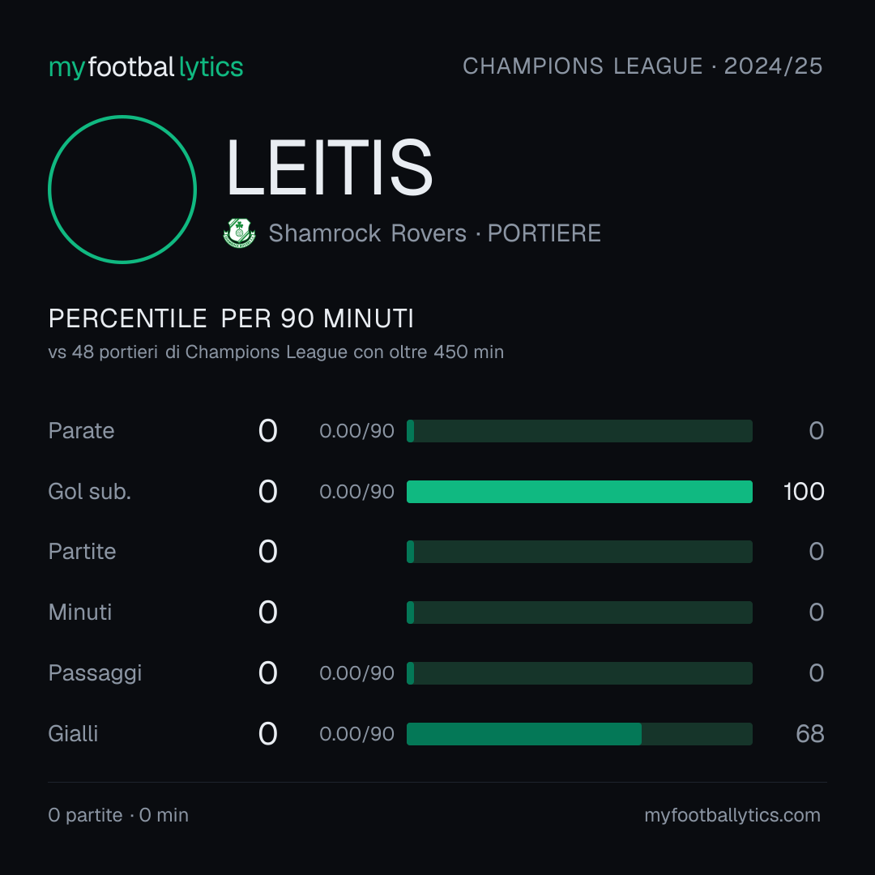Click the Parate 0.00/90 rate value

point(356,431)
